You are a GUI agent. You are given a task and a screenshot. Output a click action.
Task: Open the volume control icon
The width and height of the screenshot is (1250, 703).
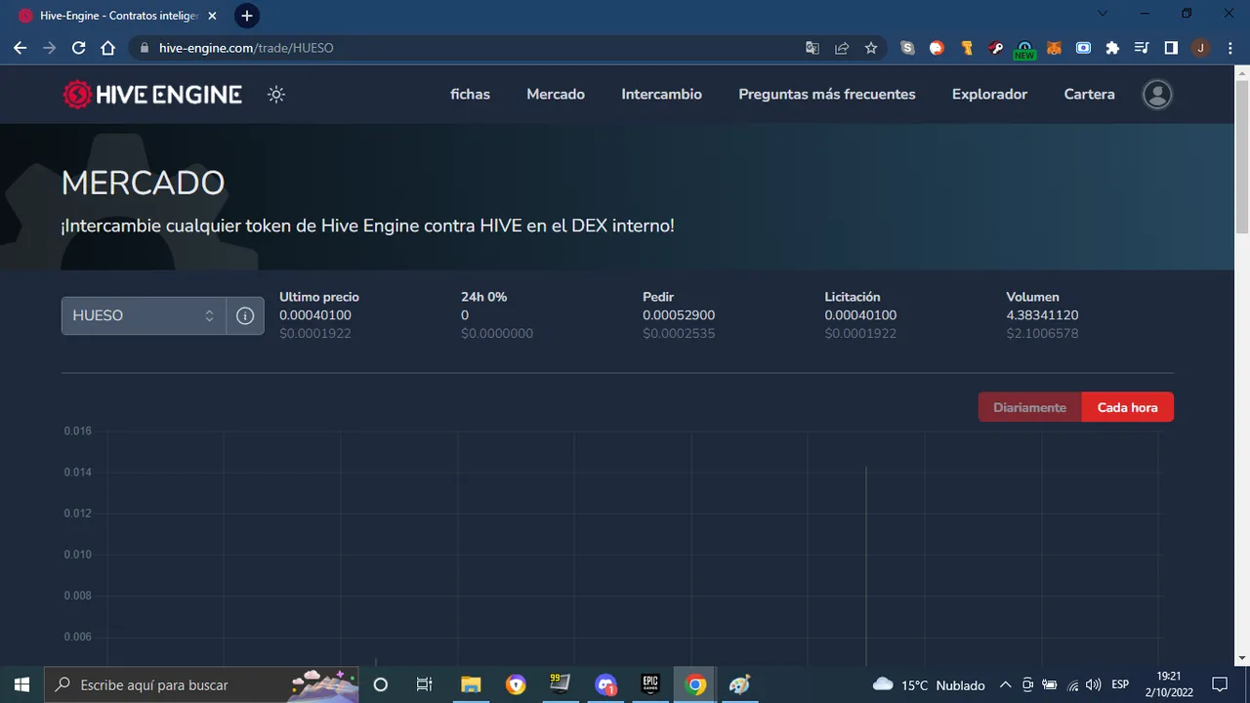click(1094, 684)
